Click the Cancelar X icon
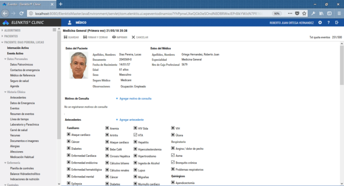Viewport: 344px width, 186px height. click(x=133, y=37)
